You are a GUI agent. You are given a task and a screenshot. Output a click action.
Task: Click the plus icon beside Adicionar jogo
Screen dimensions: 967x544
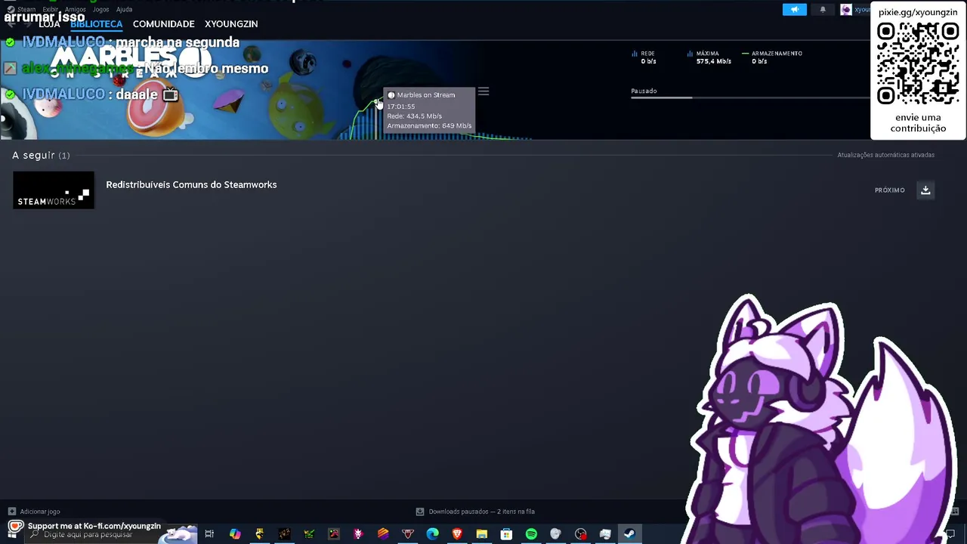pyautogui.click(x=11, y=512)
